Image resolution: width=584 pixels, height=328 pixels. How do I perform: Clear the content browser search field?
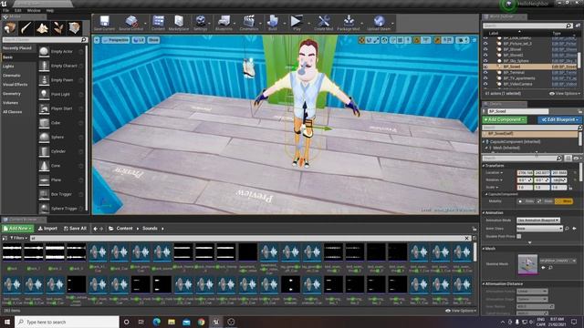pyautogui.click(x=467, y=238)
